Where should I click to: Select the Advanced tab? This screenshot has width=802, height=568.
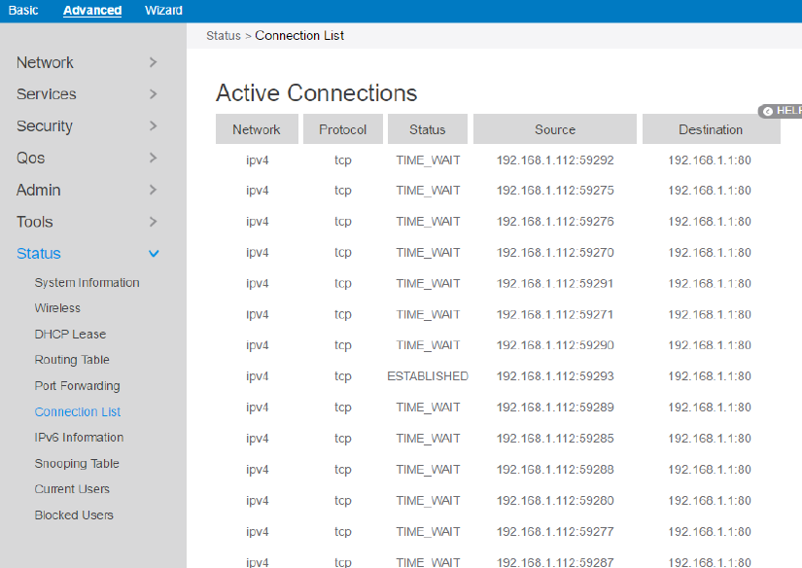92,11
